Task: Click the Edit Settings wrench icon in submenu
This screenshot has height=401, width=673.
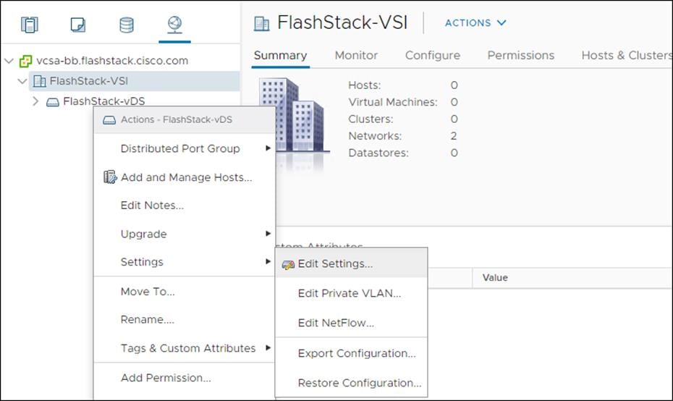Action: 288,264
